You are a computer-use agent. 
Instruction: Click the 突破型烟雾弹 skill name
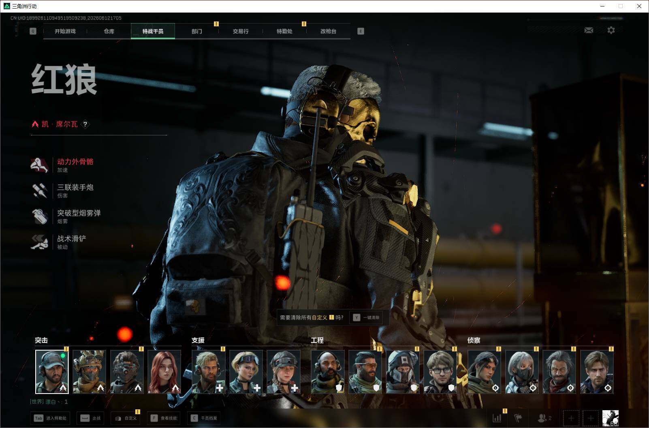click(x=79, y=213)
